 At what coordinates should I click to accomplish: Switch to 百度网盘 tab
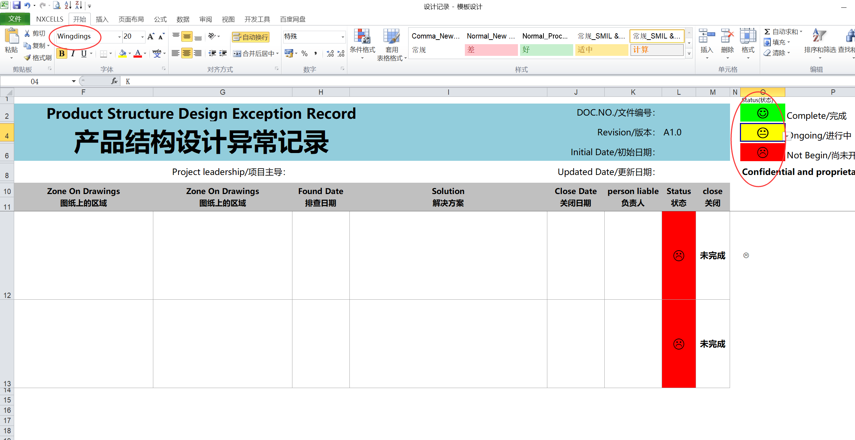[x=293, y=19]
